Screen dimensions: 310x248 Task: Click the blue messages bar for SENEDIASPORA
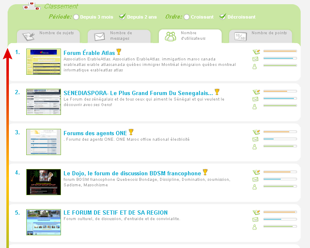pos(280,98)
